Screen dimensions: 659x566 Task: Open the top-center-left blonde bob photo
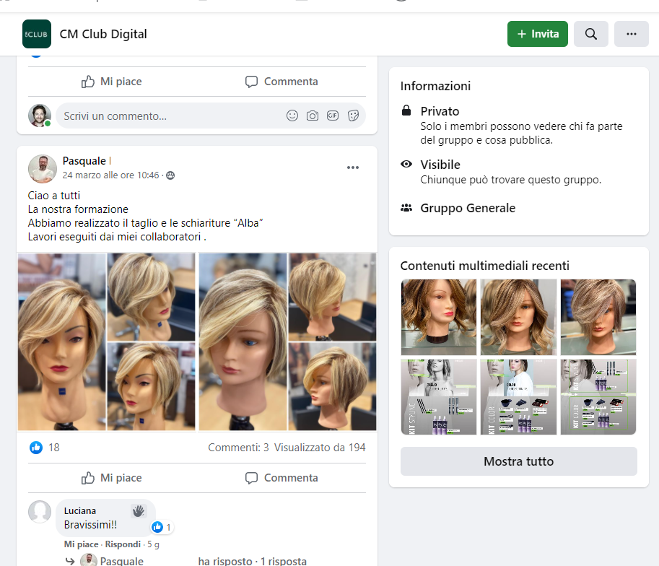[152, 297]
